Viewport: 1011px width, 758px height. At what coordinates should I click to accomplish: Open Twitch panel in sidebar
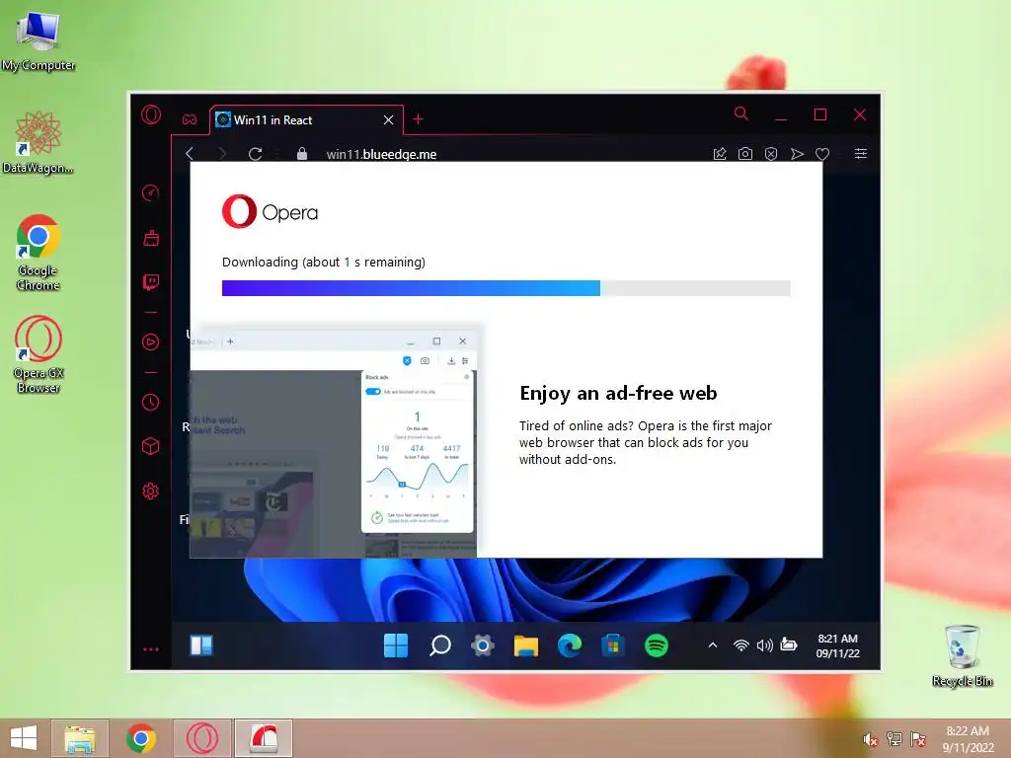coord(151,282)
